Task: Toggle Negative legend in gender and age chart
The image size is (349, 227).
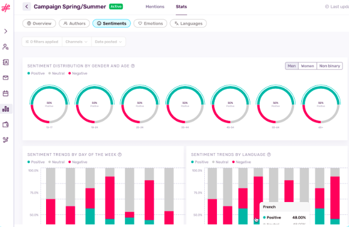Action: pos(78,73)
